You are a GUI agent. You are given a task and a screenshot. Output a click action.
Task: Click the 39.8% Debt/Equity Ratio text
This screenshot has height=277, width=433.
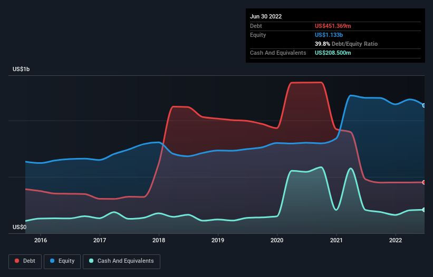[x=347, y=44]
